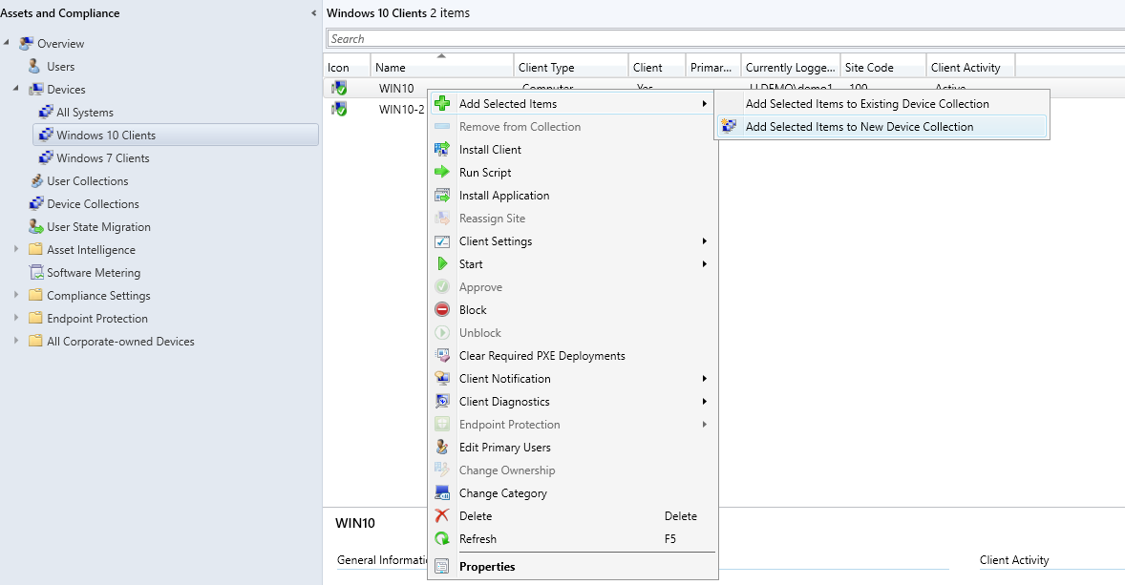Select All Systems collection in tree

pyautogui.click(x=85, y=112)
